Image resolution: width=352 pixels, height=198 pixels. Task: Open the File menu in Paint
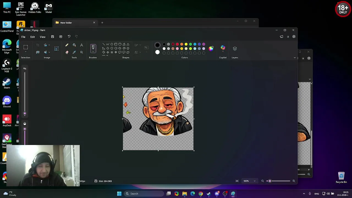23,37
